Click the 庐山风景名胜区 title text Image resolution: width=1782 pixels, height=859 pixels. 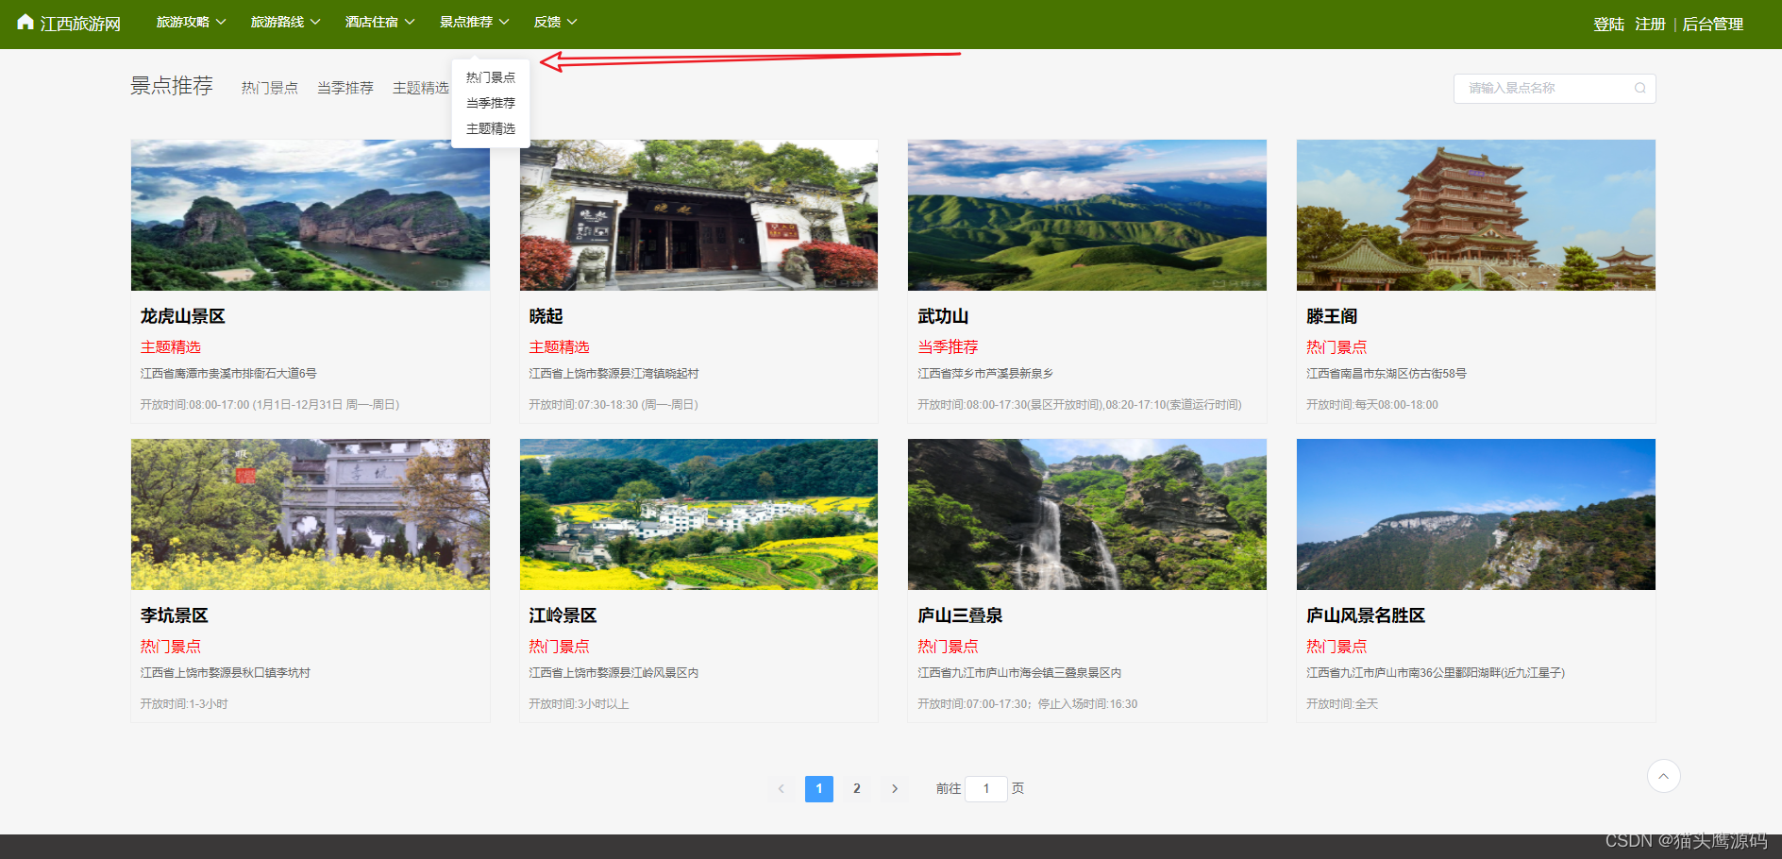pyautogui.click(x=1366, y=615)
